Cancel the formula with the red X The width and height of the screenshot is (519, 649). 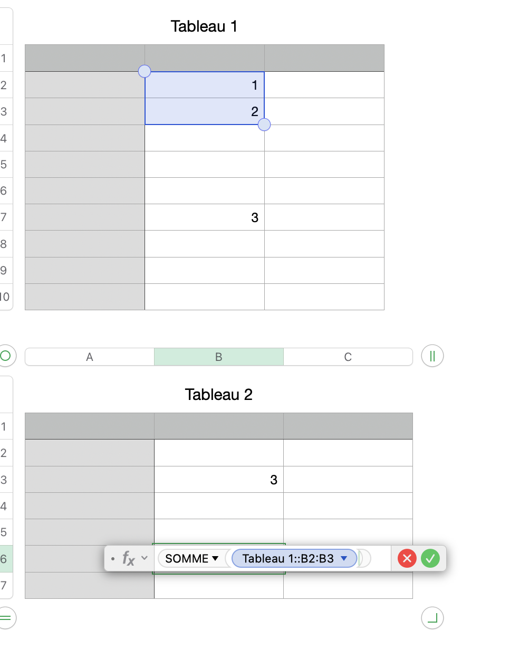coord(407,558)
